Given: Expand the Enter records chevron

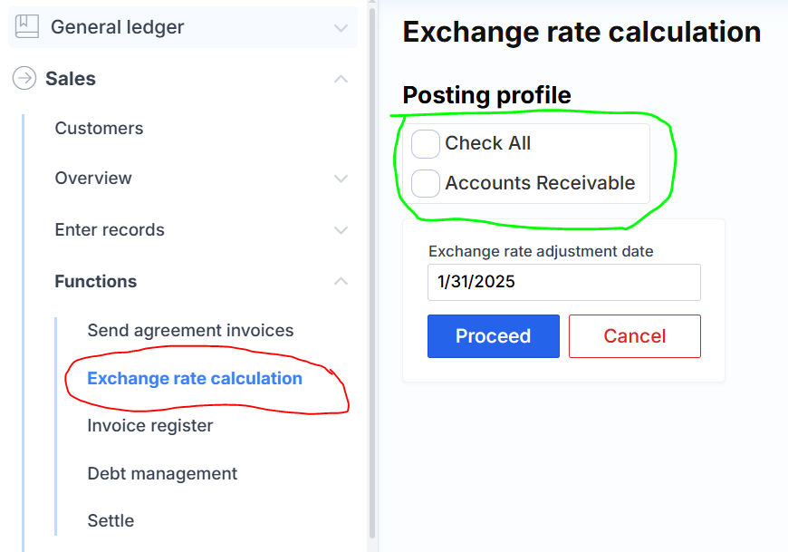Looking at the screenshot, I should (x=341, y=230).
